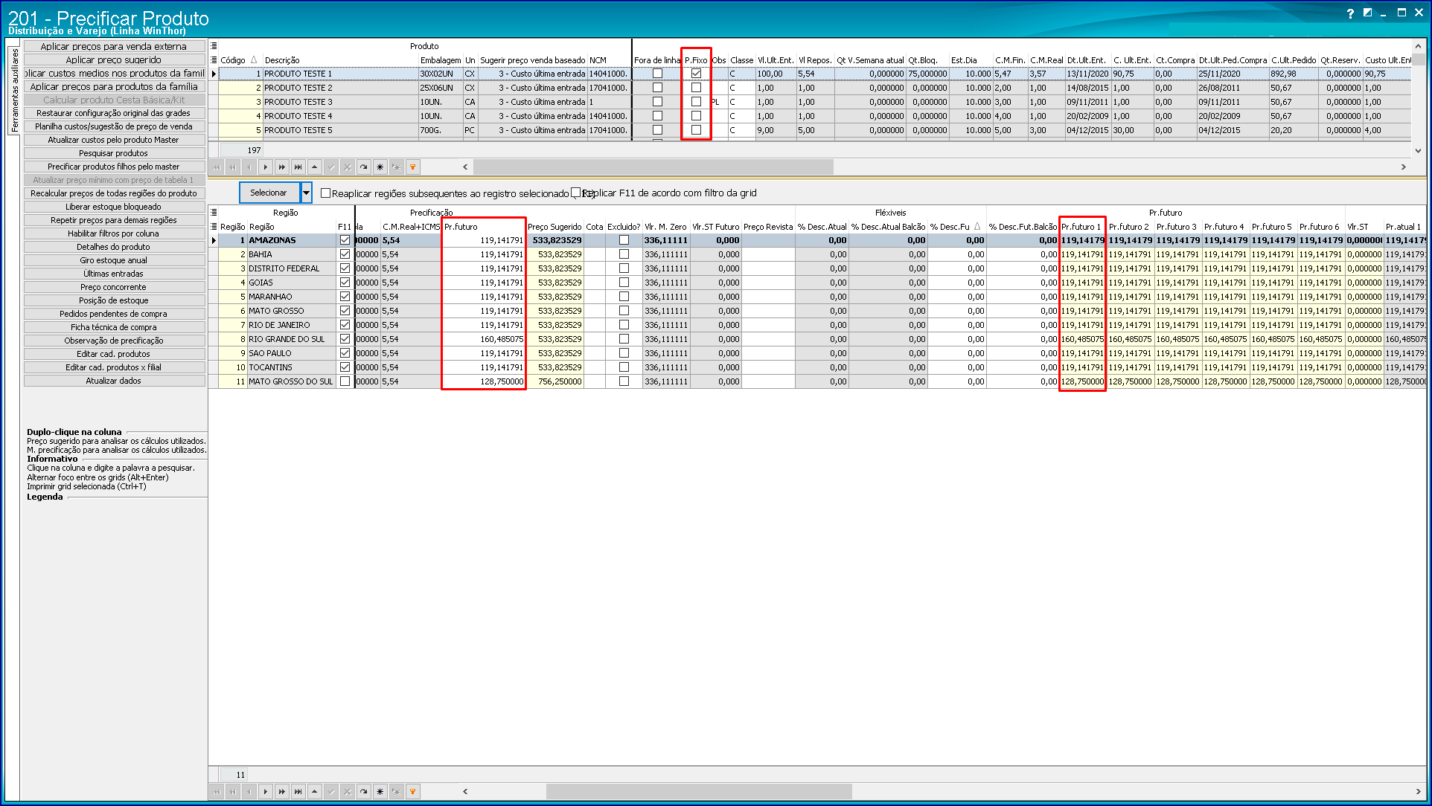Click Liberar estoque bloqueado button
This screenshot has height=806, width=1432.
114,207
